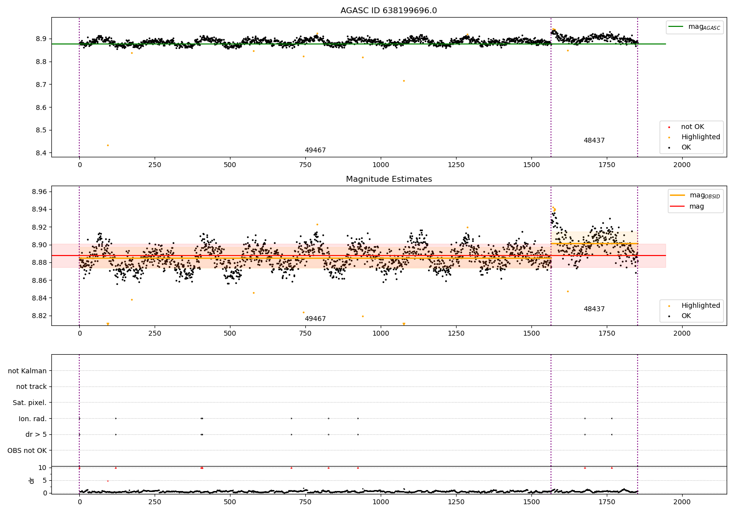Click the 'not track' row label
This screenshot has height=513, width=734.
coord(31,387)
